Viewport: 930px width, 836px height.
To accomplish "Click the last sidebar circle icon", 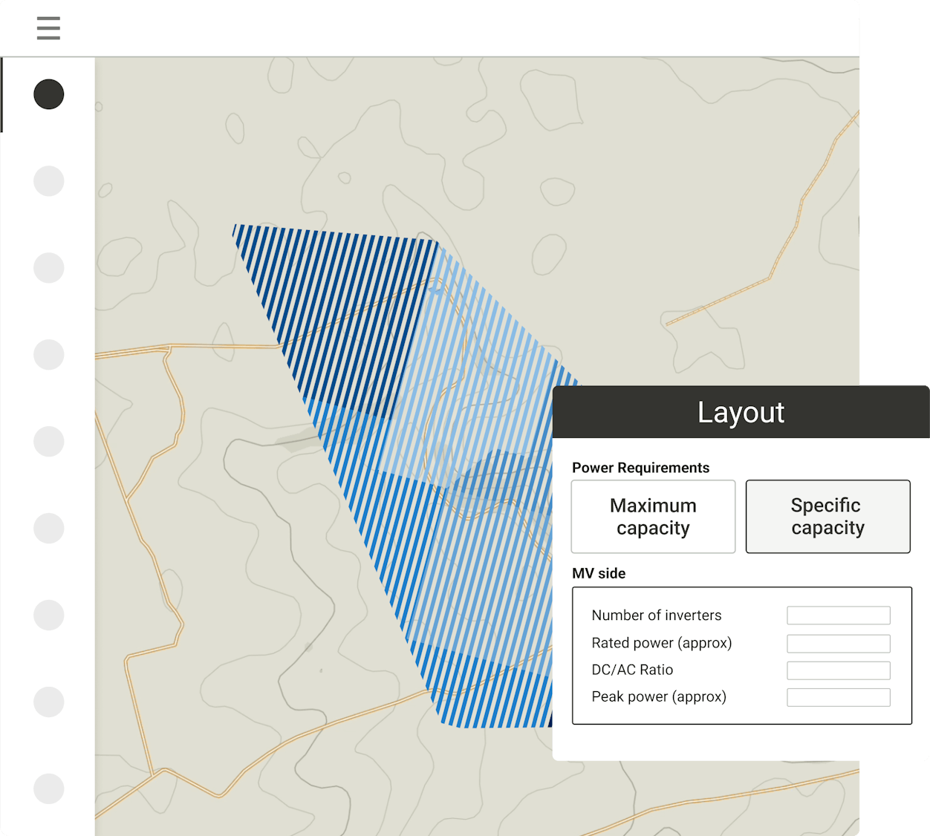I will click(49, 788).
